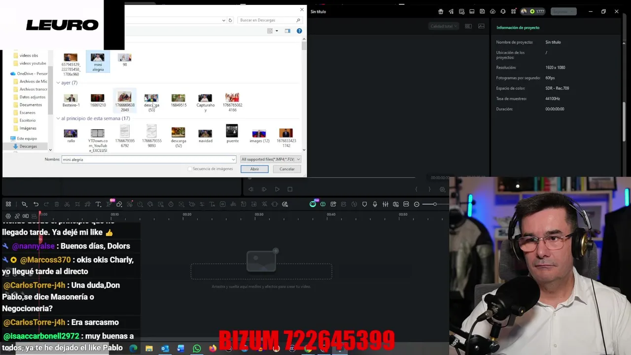Screen dimensions: 631x355
Task: Open All supported files type dropdown
Action: (x=270, y=159)
